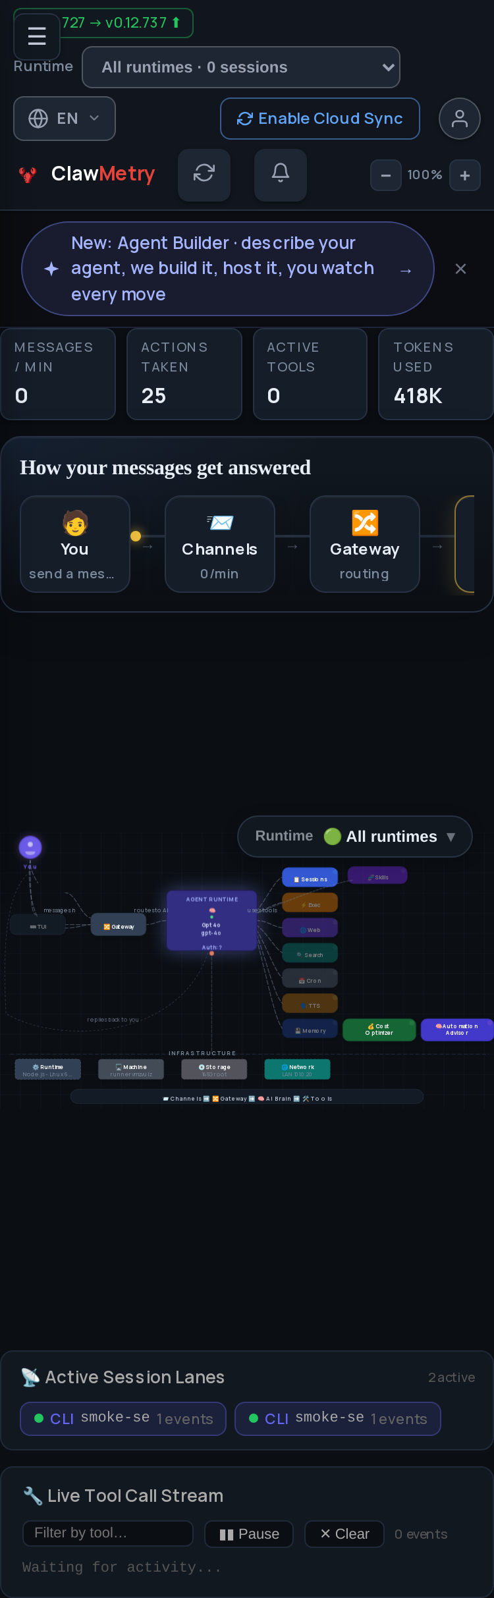494x1598 pixels.
Task: Focus the Filter by tool input
Action: click(108, 1533)
